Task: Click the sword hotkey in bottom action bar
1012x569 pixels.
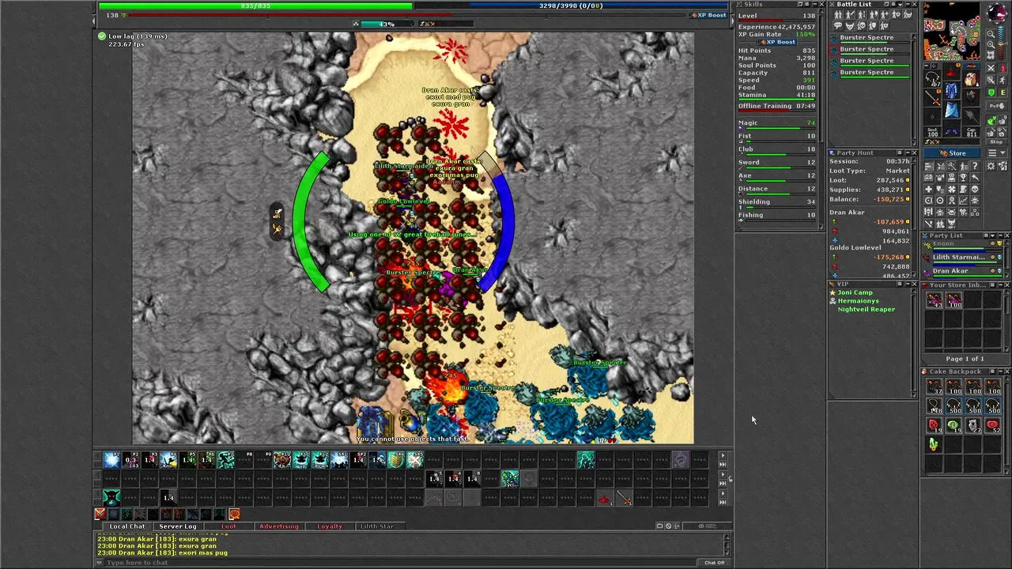Action: point(625,498)
